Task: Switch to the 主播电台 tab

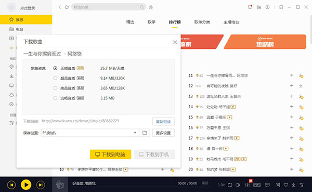Action: click(231, 22)
